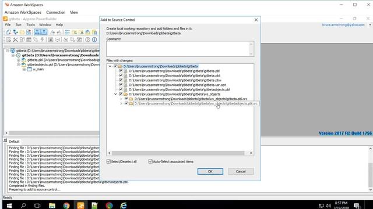Click the bruce.armstrong@yahoo.com account link

point(343,25)
